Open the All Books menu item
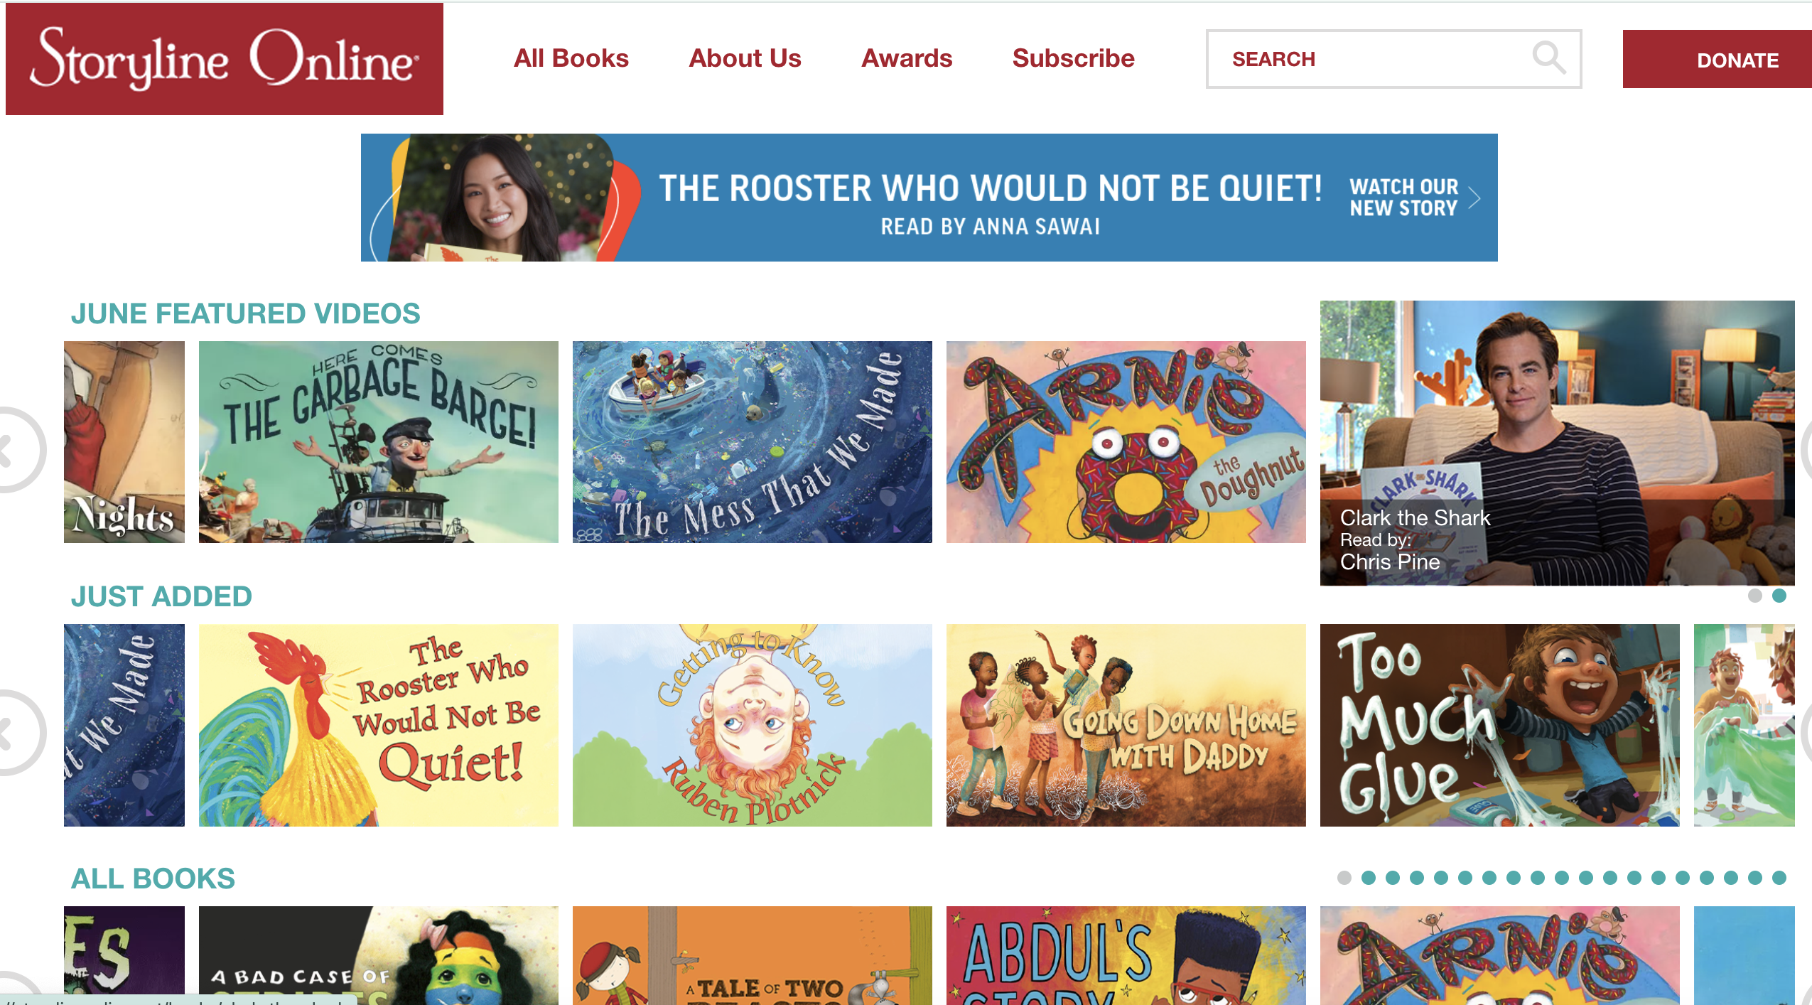 pos(571,58)
